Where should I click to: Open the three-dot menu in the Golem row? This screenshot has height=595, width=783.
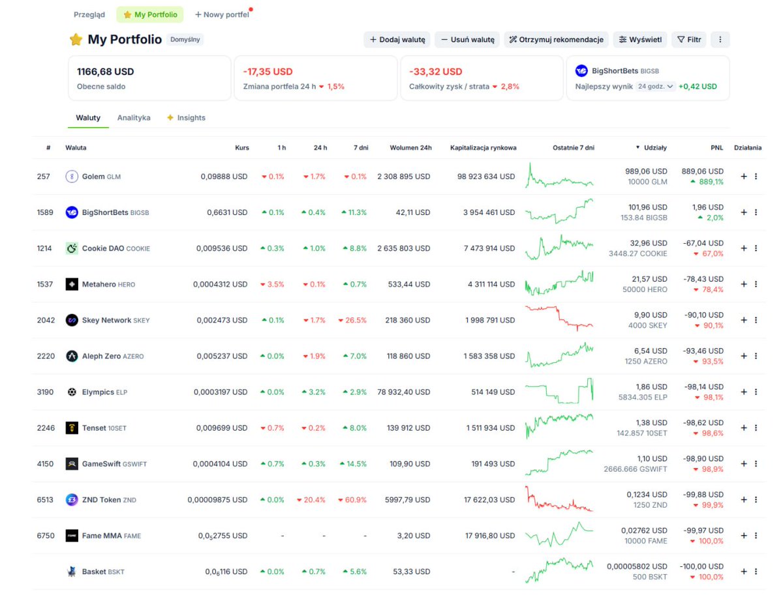click(x=756, y=177)
